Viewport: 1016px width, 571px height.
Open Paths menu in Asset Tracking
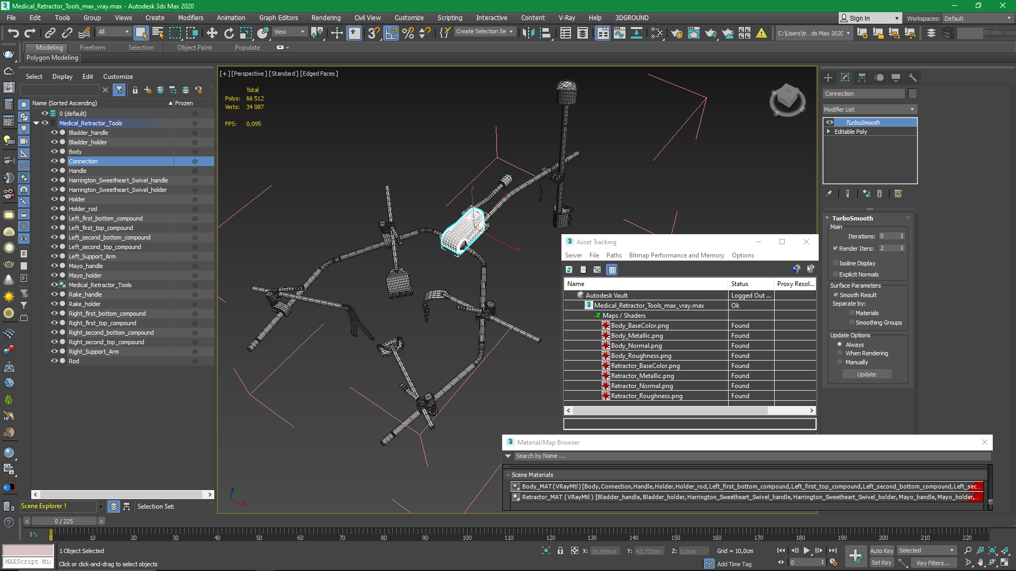(614, 255)
